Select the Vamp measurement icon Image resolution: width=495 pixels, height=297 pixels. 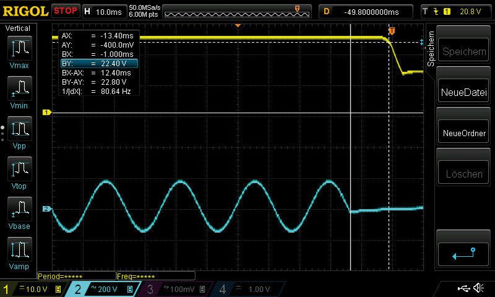19,252
